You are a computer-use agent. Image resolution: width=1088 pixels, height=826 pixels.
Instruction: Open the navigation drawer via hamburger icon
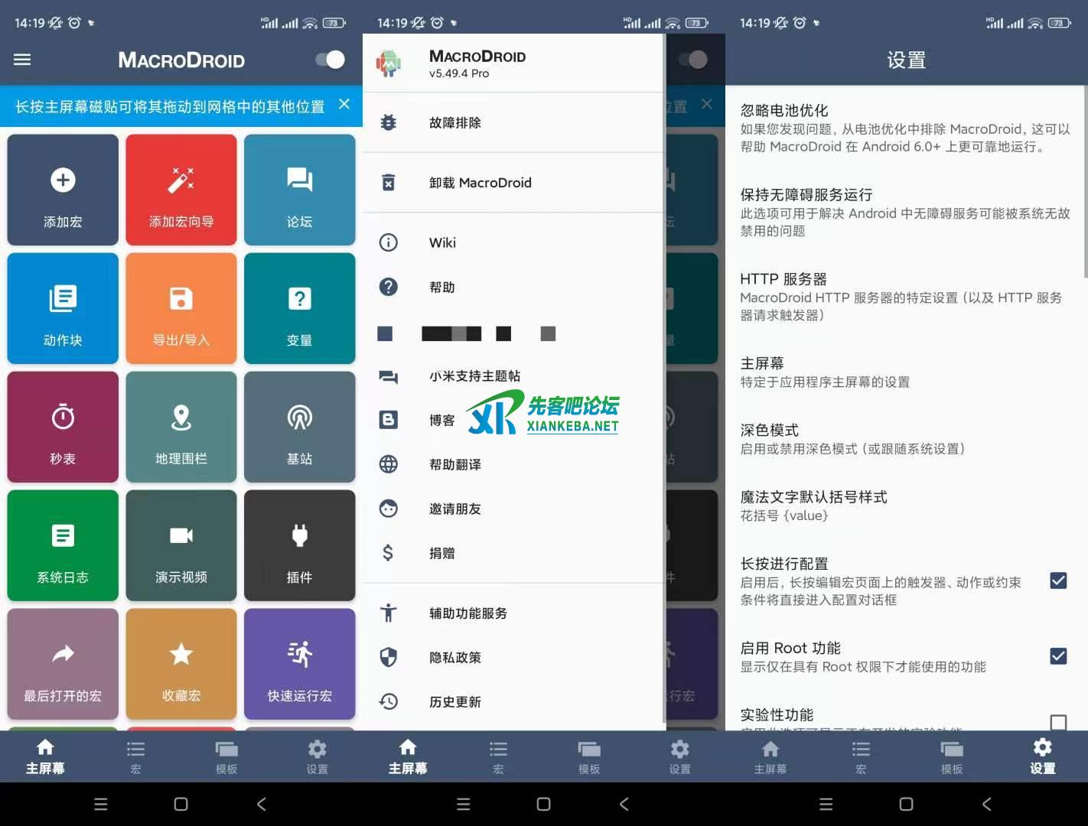(x=21, y=60)
